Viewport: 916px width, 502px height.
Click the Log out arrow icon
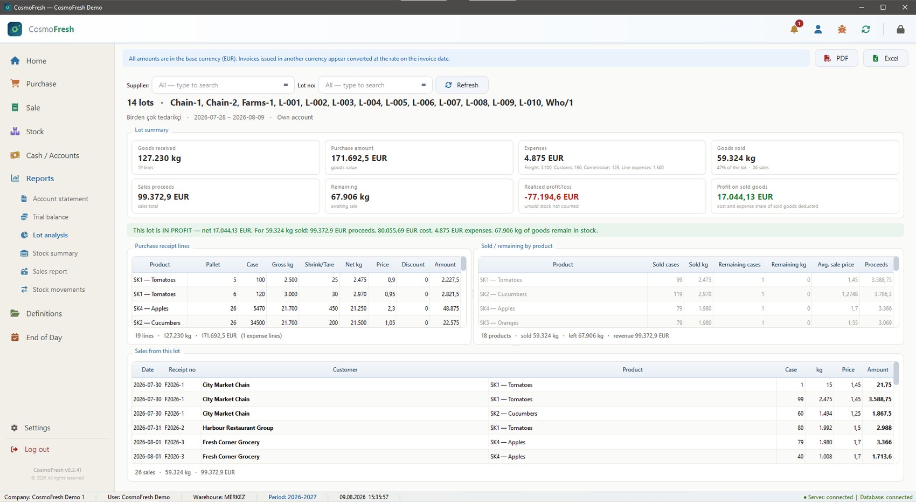click(14, 449)
